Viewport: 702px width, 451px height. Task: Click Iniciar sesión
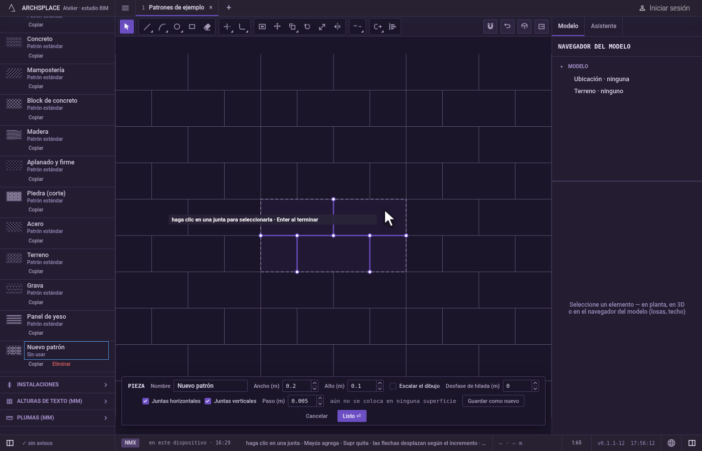tap(664, 8)
